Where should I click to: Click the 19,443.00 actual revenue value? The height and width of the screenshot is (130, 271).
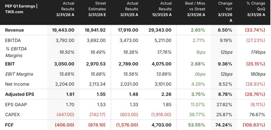pyautogui.click(x=63, y=30)
